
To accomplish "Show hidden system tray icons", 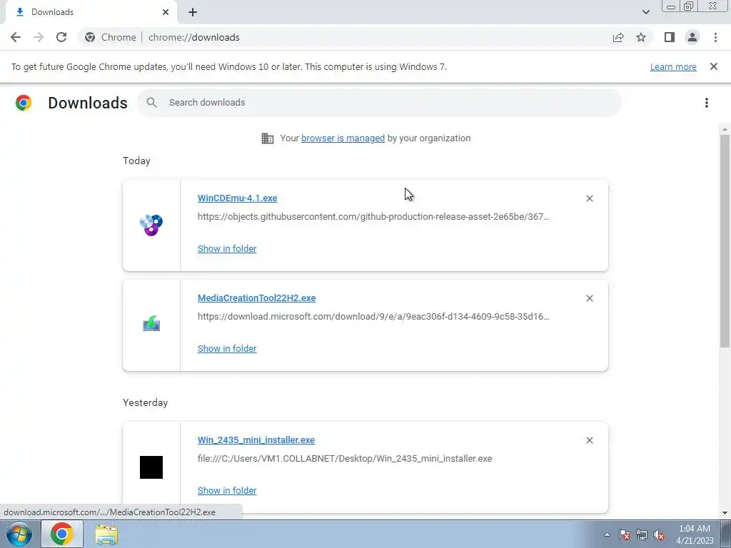I will click(607, 534).
